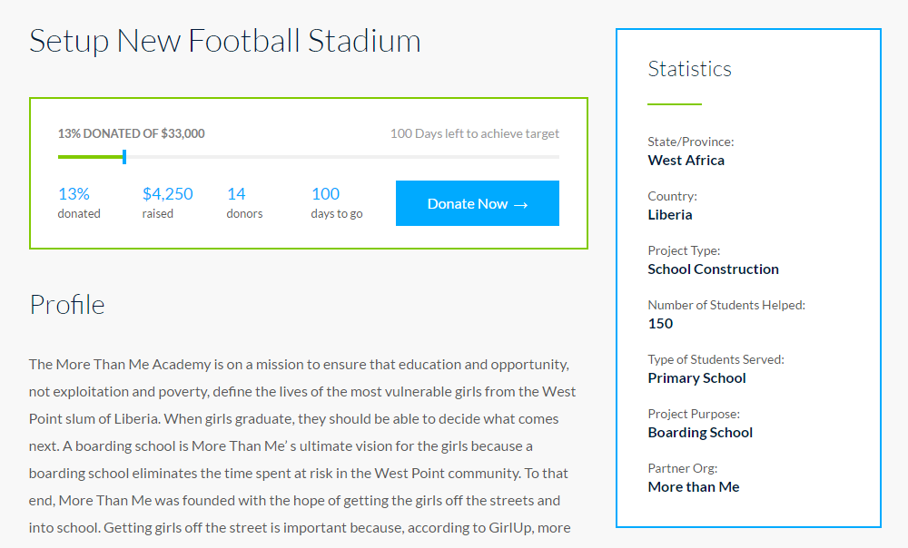Click the Liberia country value
Image resolution: width=908 pixels, height=548 pixels.
coord(669,215)
